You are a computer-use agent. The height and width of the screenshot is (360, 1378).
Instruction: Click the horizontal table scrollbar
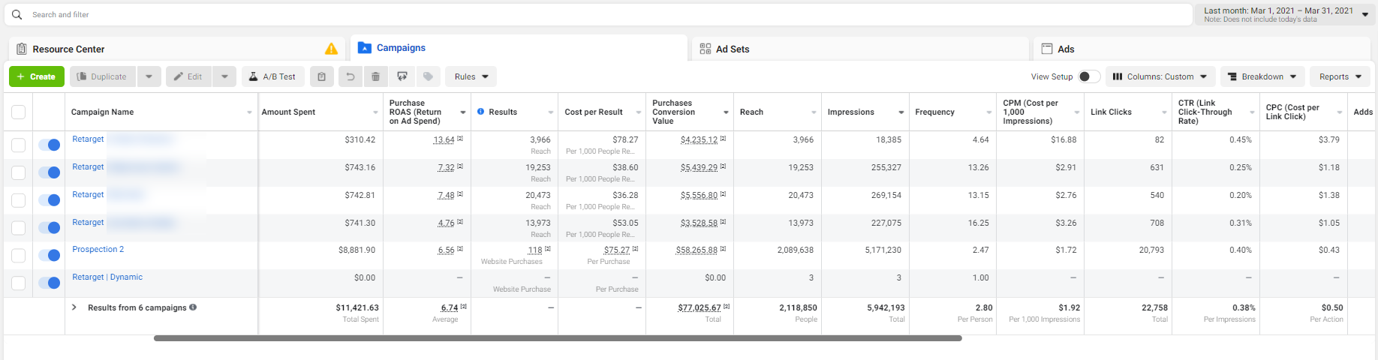pos(558,338)
